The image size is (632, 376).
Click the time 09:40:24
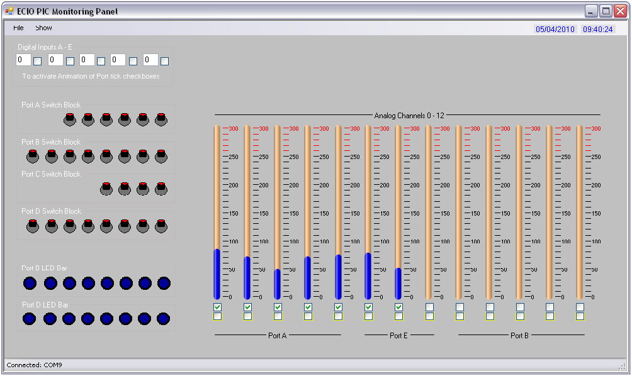click(598, 29)
